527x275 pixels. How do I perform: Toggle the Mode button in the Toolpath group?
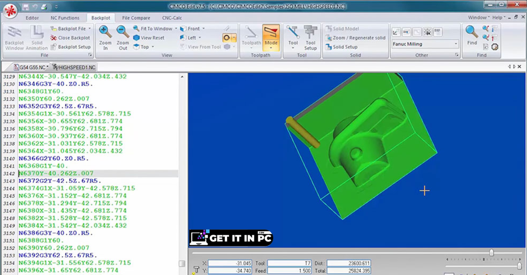tap(271, 38)
